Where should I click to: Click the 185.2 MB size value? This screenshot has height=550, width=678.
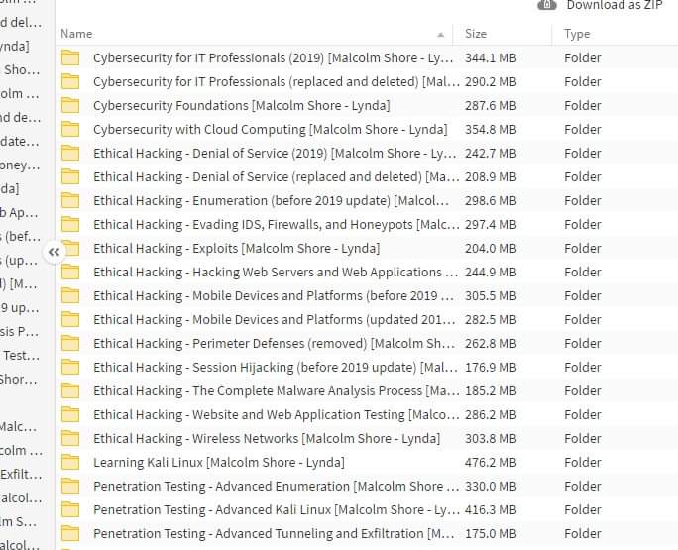coord(491,390)
